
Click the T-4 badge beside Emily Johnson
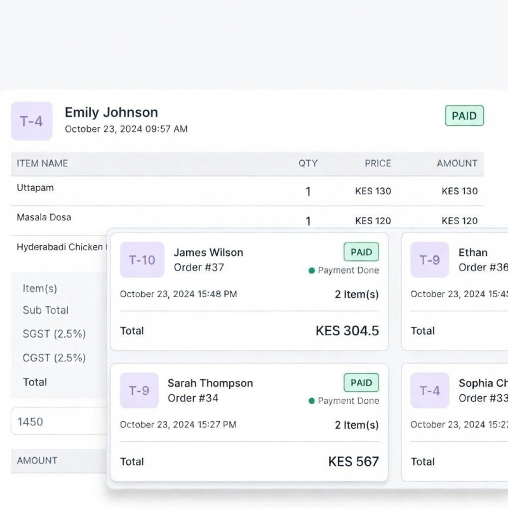[x=31, y=121]
